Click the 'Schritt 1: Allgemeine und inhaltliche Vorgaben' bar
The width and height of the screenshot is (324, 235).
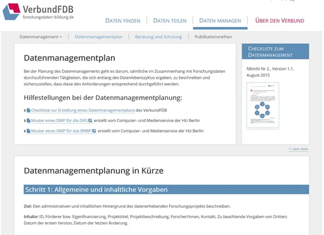click(x=167, y=189)
